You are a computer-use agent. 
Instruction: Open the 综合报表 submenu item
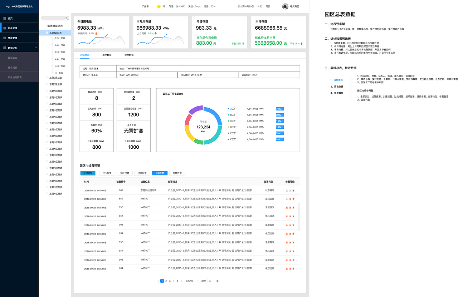click(x=19, y=67)
